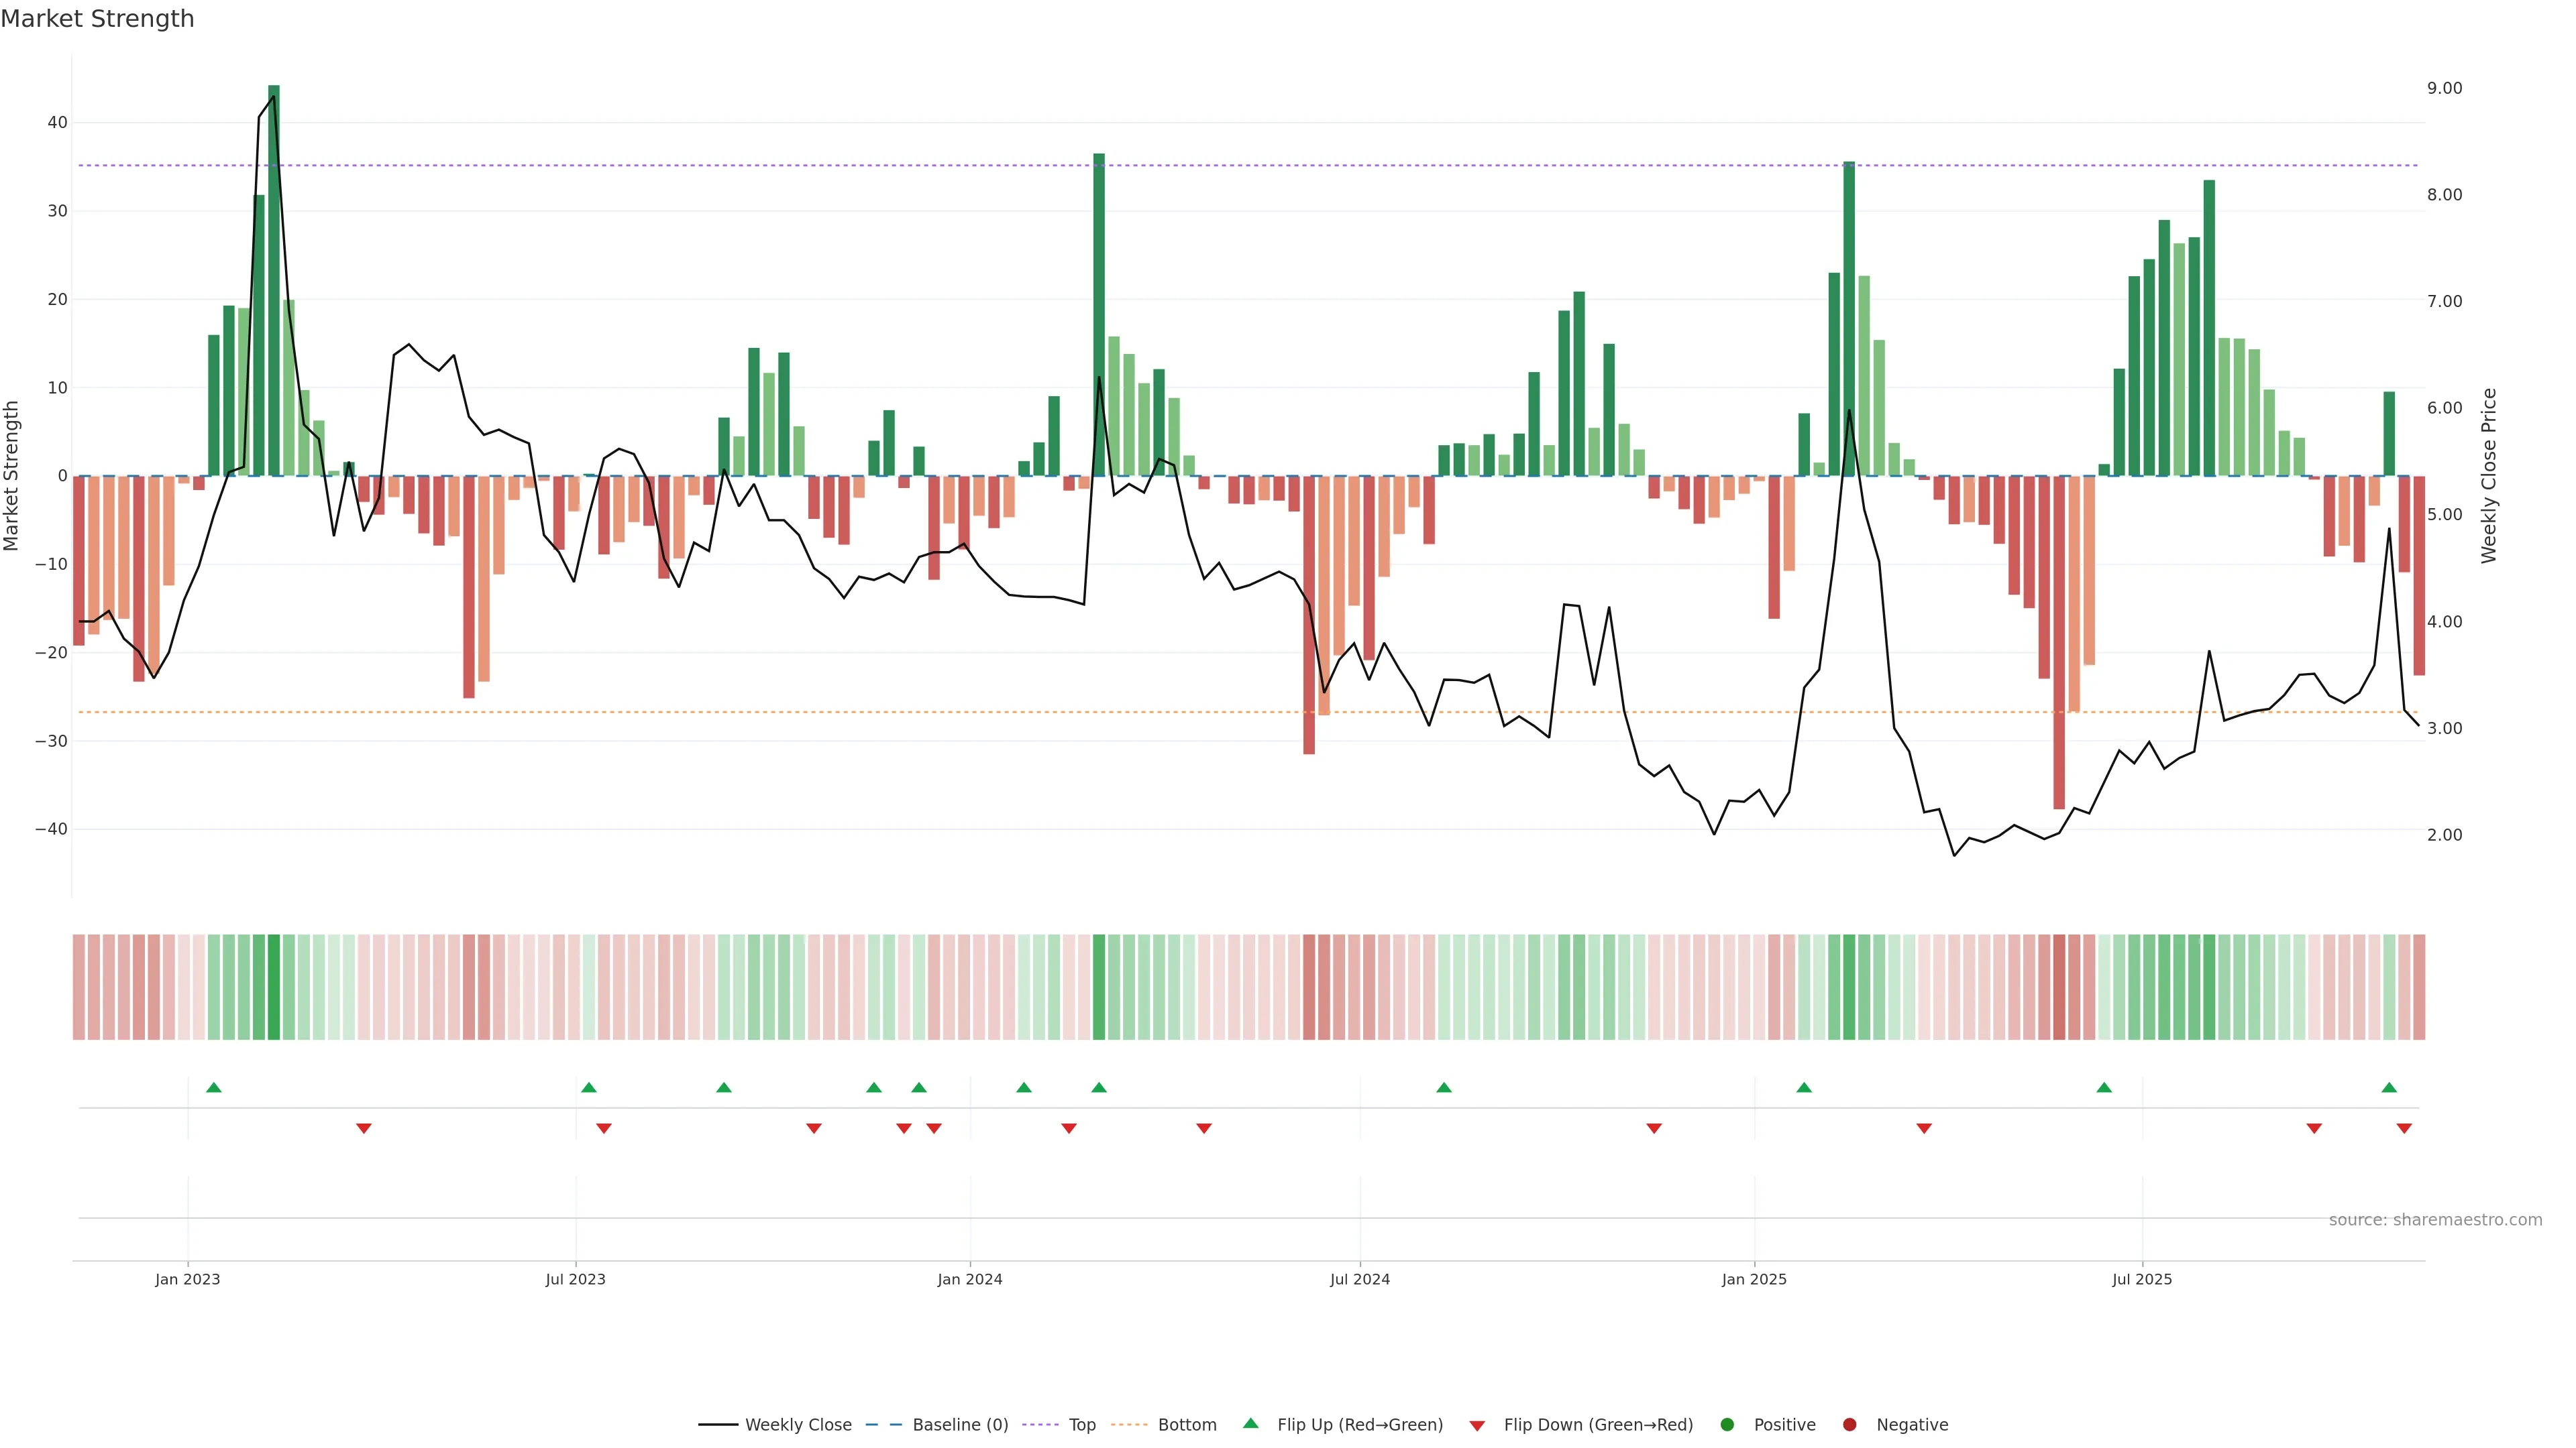Click the red Negative legend circle

pos(1849,1425)
